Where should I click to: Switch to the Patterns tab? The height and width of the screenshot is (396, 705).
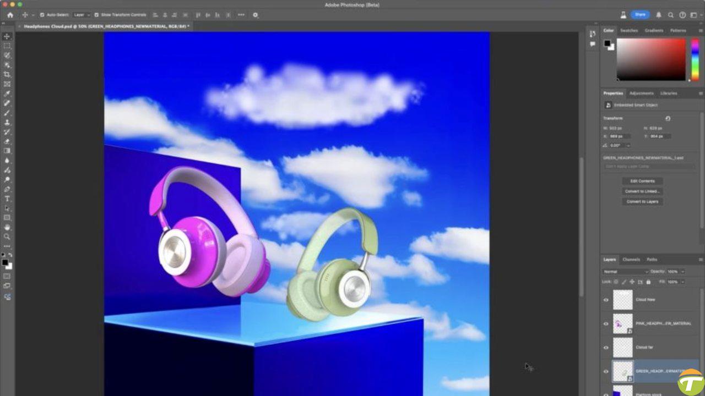click(x=678, y=31)
